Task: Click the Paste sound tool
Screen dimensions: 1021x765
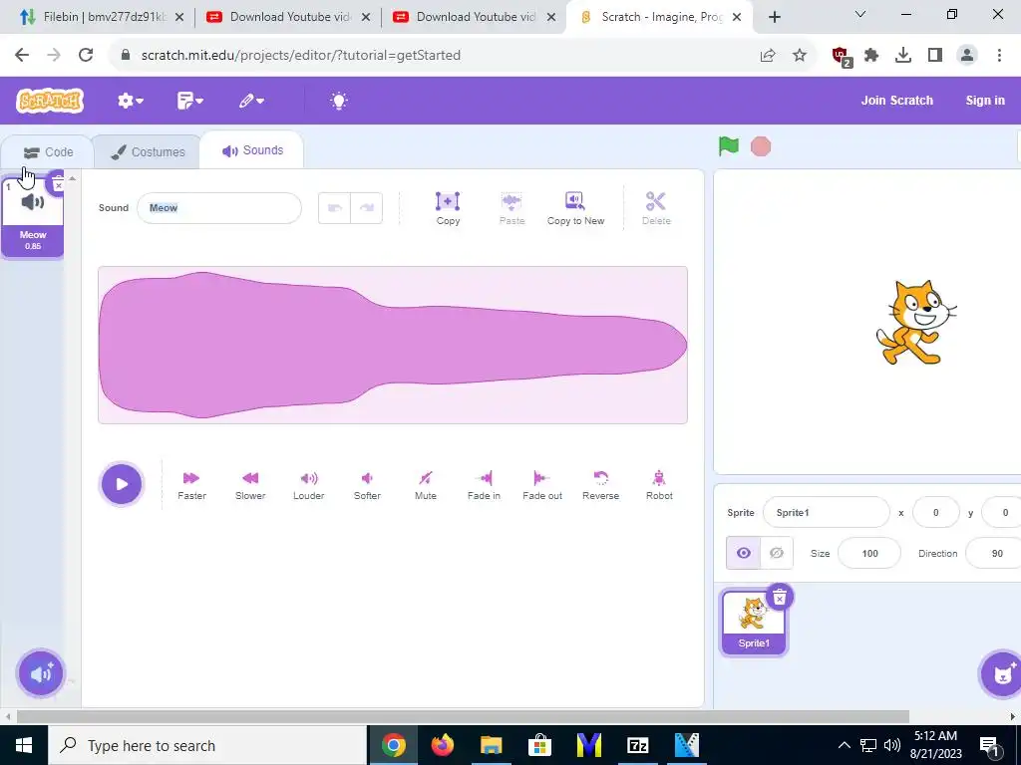Action: (511, 208)
